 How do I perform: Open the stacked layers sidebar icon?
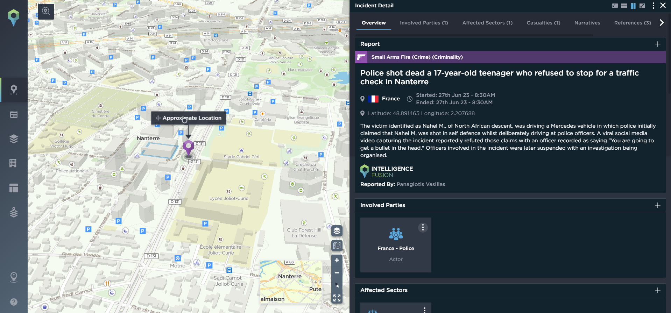click(x=14, y=139)
